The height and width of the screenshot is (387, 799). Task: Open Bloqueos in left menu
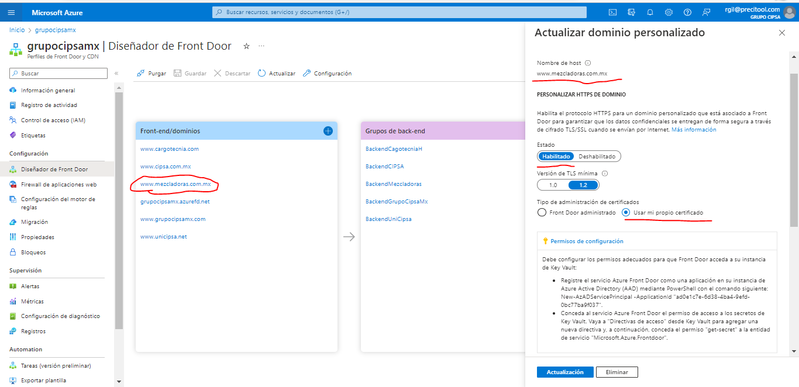33,253
